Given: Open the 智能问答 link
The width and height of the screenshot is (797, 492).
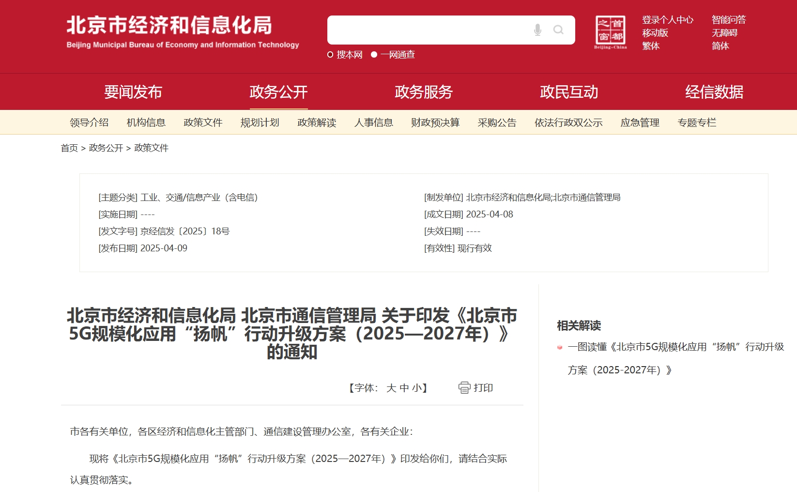Looking at the screenshot, I should point(729,20).
